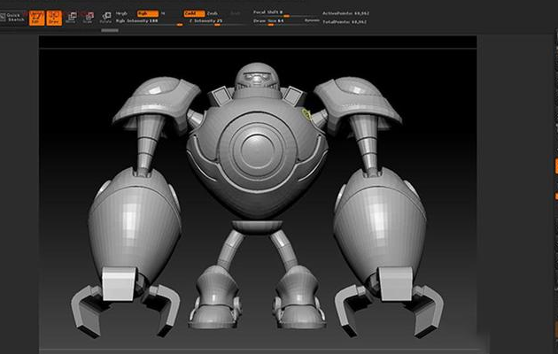Click the robot's round chest emblem
558x354 pixels.
(257, 150)
